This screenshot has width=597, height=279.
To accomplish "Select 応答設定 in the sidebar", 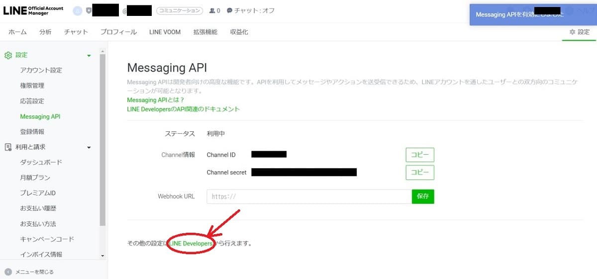I will pyautogui.click(x=32, y=101).
